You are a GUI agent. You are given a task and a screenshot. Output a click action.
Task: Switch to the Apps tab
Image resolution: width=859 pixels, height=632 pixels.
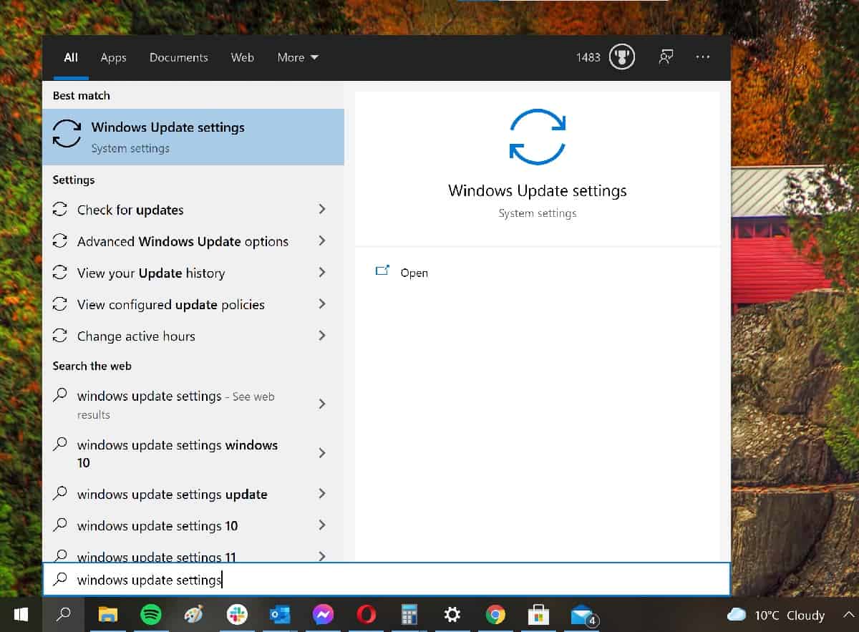pos(113,57)
